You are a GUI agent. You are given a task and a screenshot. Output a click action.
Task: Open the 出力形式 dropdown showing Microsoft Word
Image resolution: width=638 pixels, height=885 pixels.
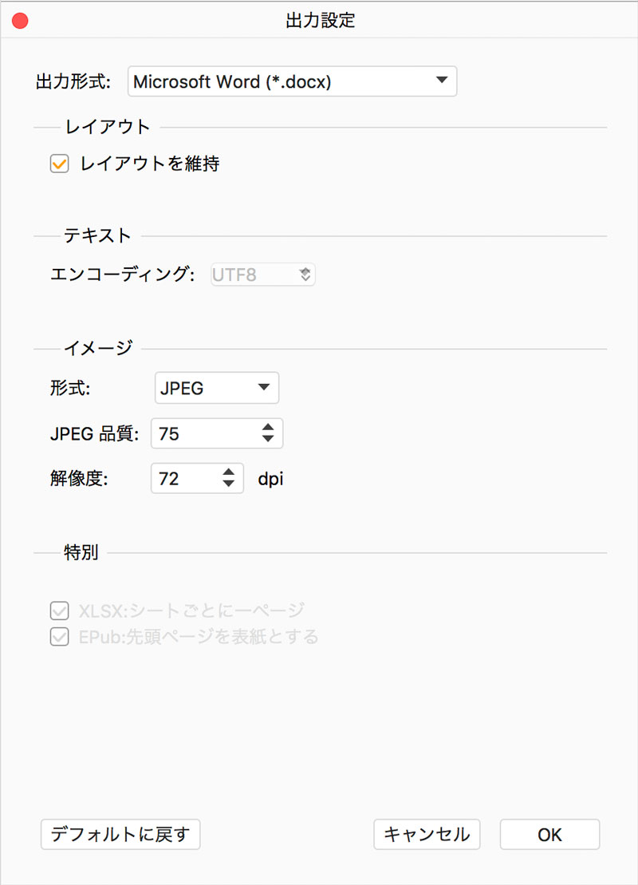tap(291, 81)
